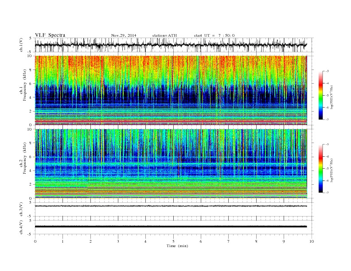Click the date 'Nov.29, 2014'

124,35
